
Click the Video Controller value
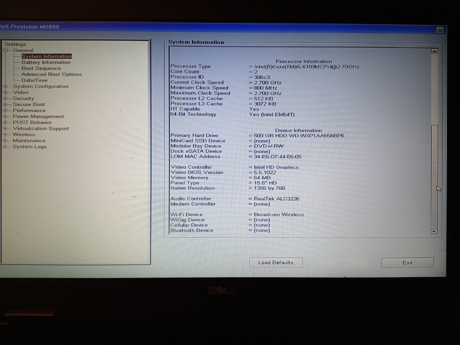[x=276, y=167]
